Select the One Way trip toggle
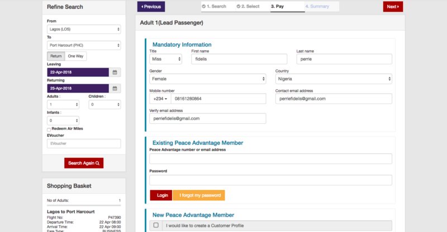Screen dimensions: 447x232 click(x=75, y=56)
